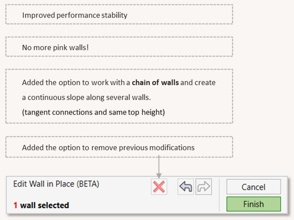Cancel the wall edit
The height and width of the screenshot is (220, 294).
(x=253, y=187)
